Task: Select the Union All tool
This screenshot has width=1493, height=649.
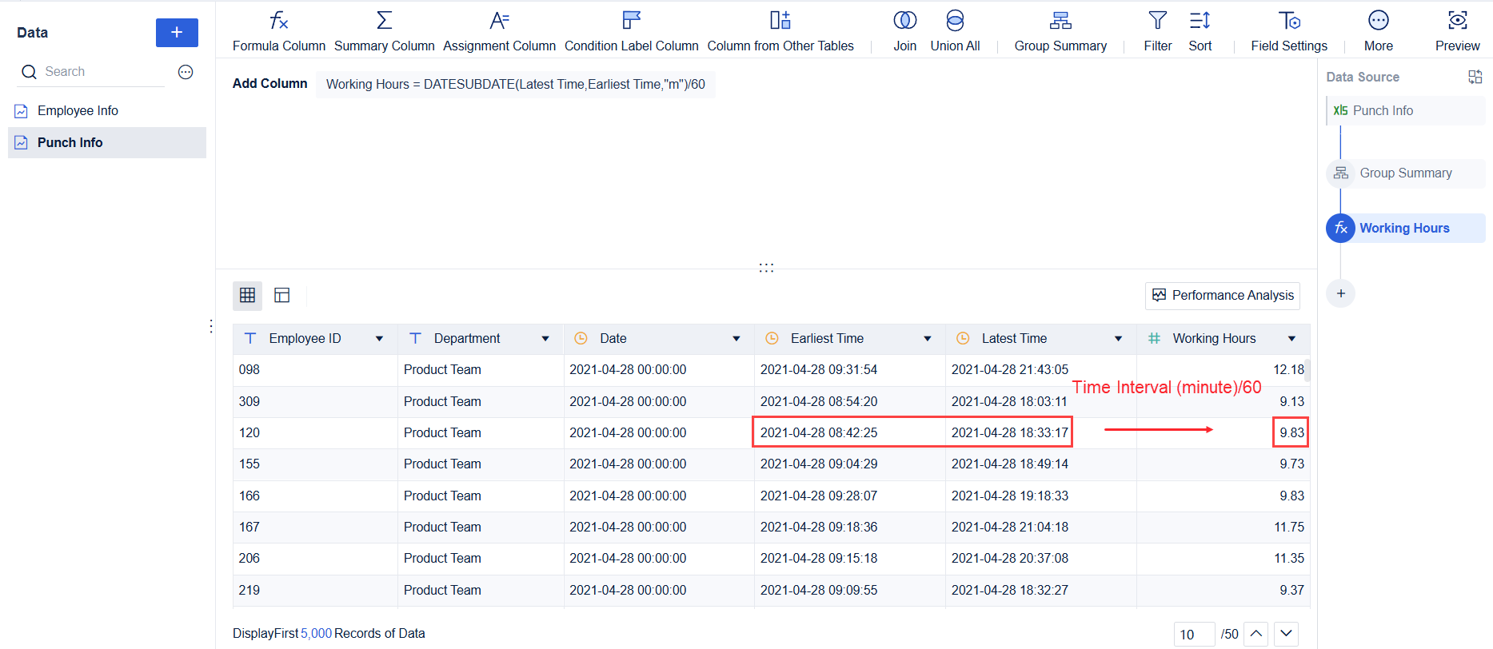Action: pyautogui.click(x=955, y=31)
